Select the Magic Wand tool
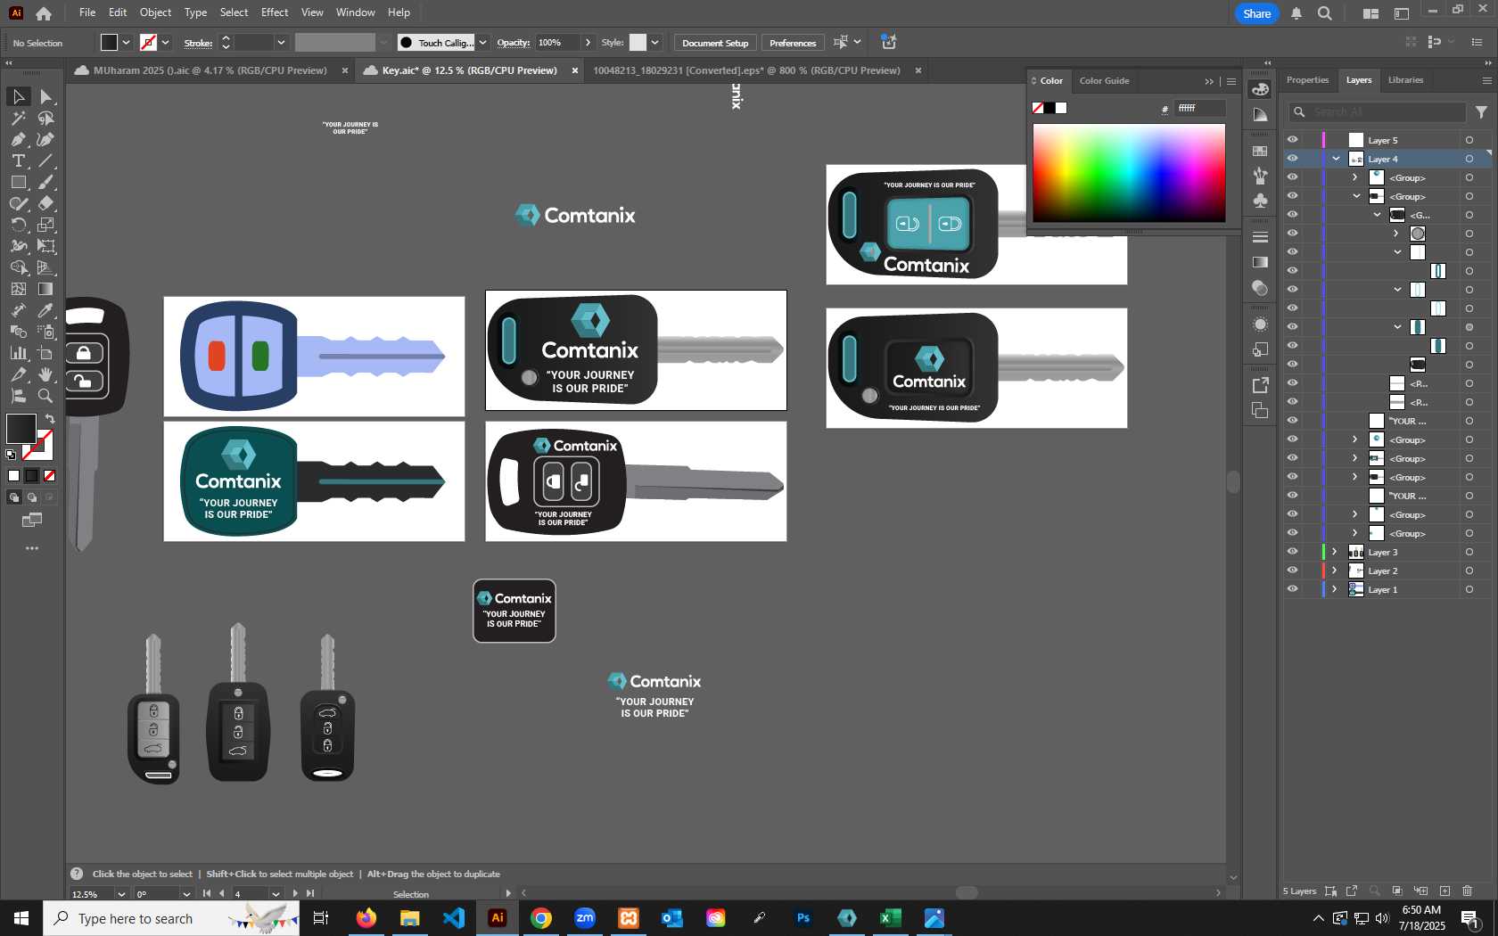This screenshot has height=936, width=1498. [x=18, y=118]
